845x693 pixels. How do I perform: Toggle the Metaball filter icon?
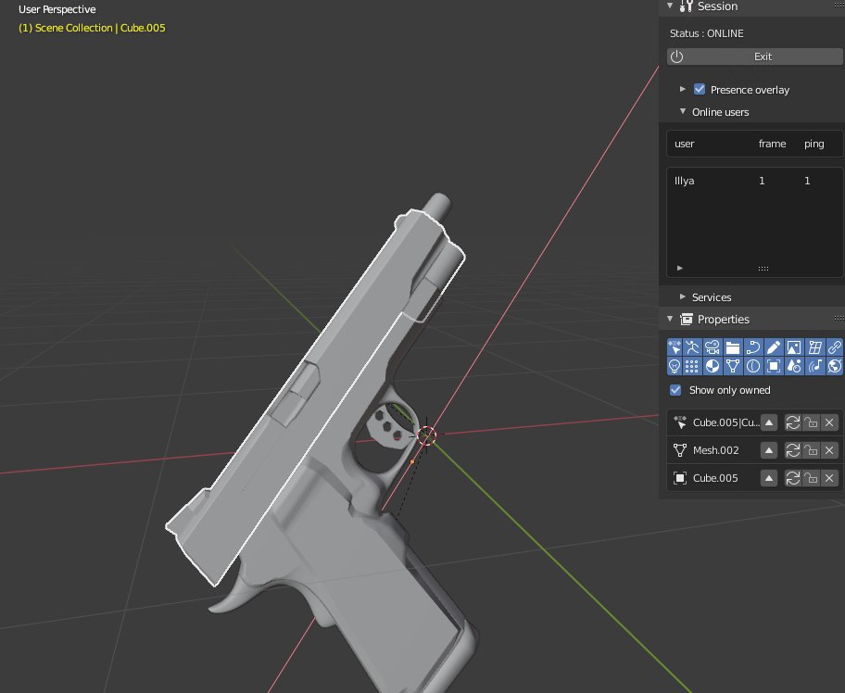pos(753,367)
